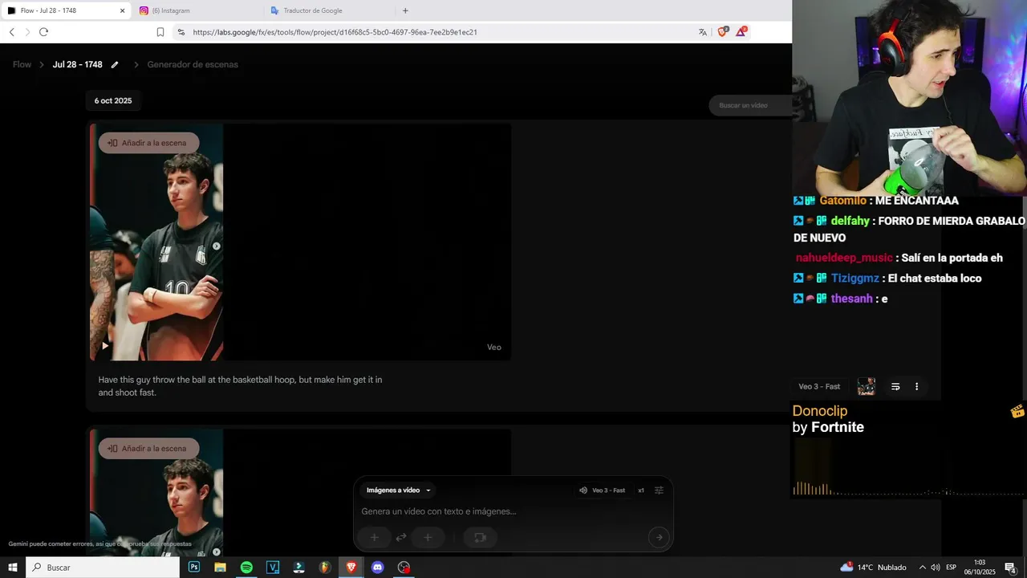Submit prompt with the arrow send button

[659, 538]
